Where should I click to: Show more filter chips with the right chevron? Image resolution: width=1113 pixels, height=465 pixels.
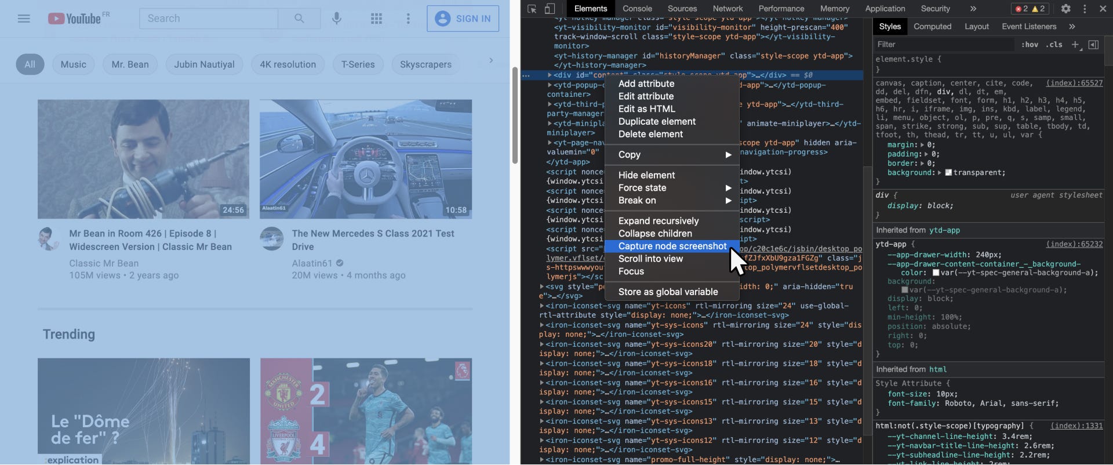[x=491, y=60]
